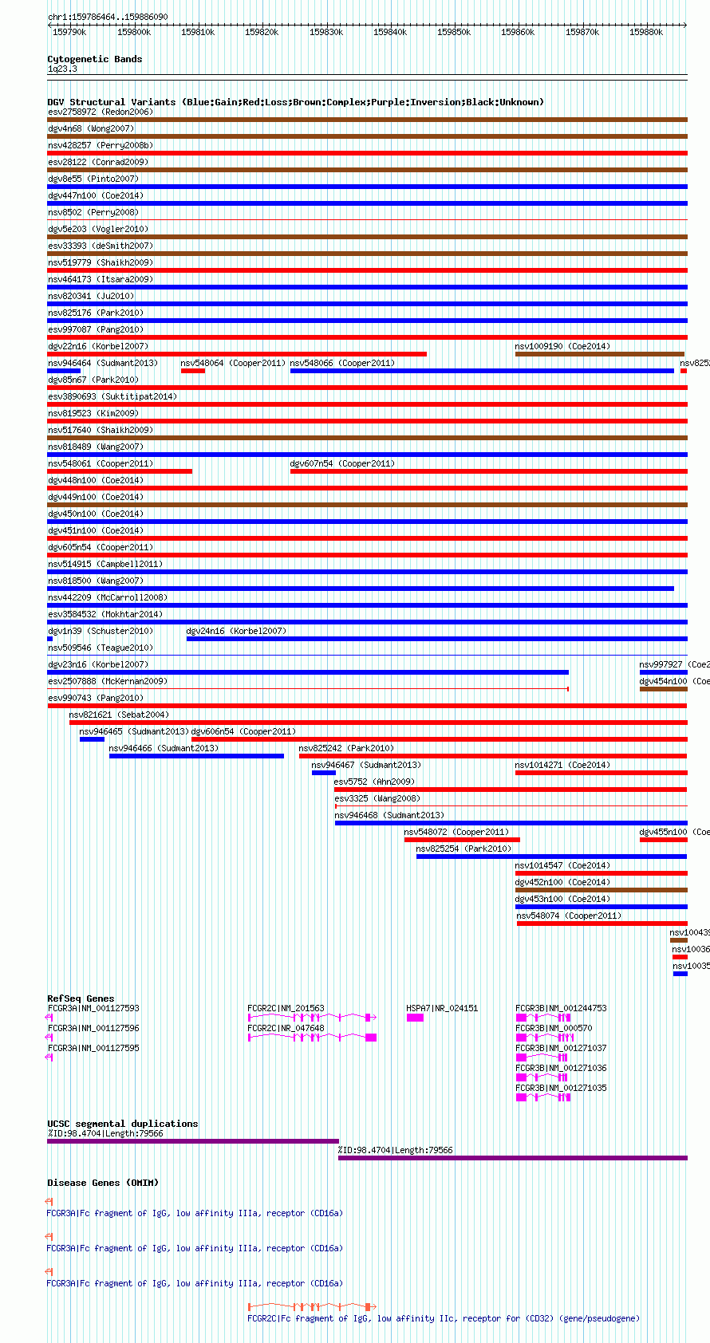710x1343 pixels.
Task: Click the FCGR2C OMIM disease gene glyph
Action: pyautogui.click(x=312, y=1306)
